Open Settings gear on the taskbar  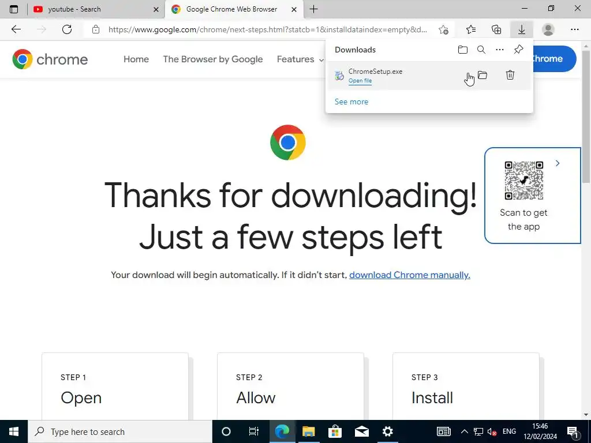coord(387,431)
